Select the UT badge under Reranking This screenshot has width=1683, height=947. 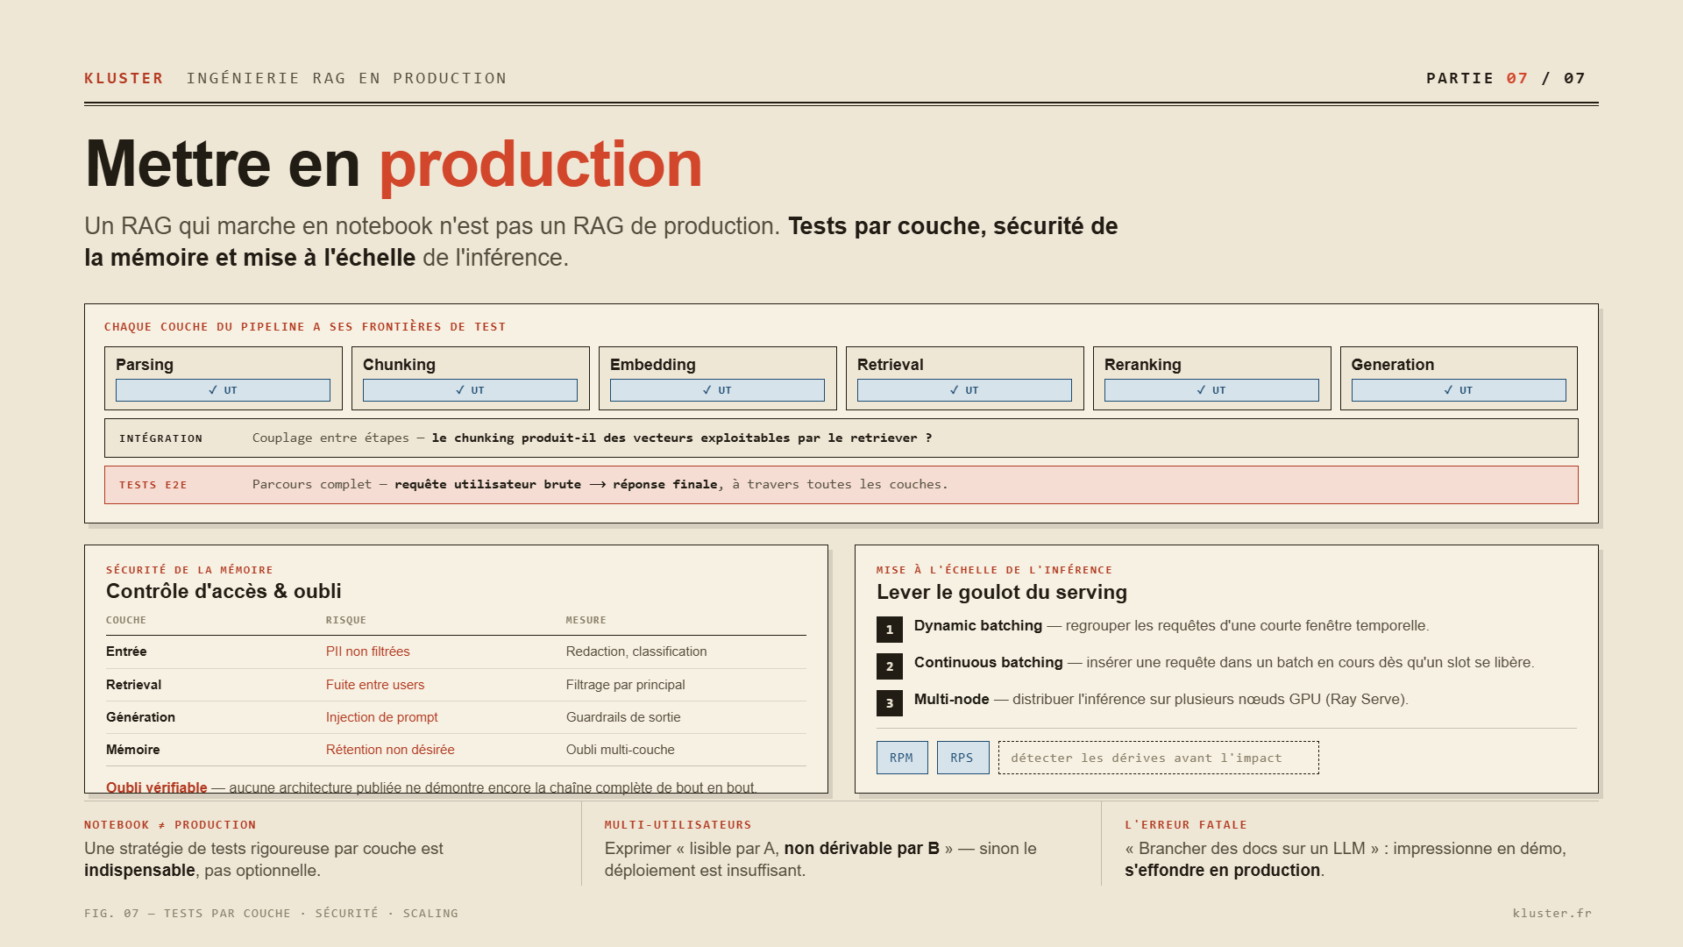[x=1211, y=390]
